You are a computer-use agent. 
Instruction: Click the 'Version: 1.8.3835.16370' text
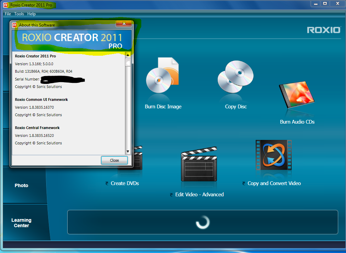click(34, 108)
